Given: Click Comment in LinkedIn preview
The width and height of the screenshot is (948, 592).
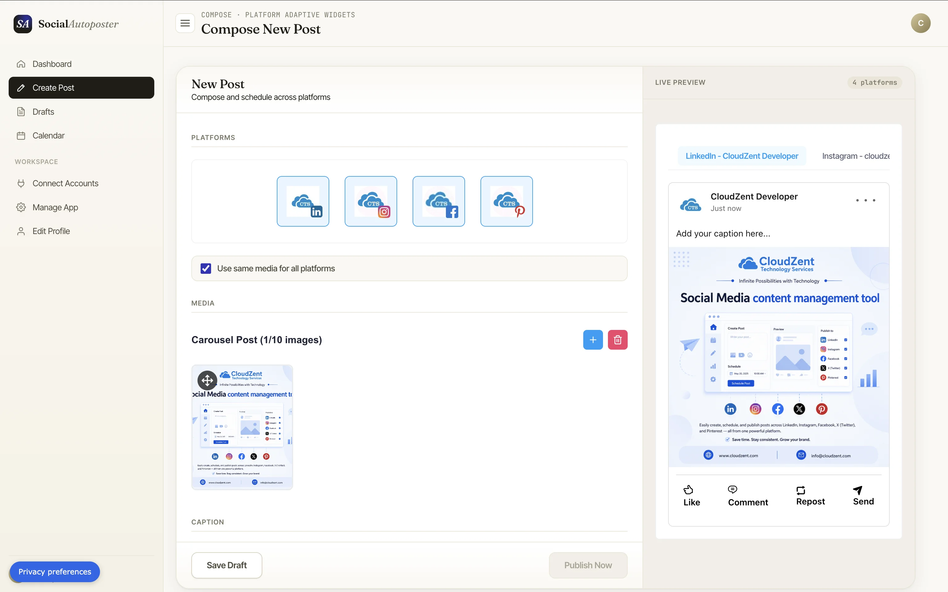Looking at the screenshot, I should coord(748,496).
